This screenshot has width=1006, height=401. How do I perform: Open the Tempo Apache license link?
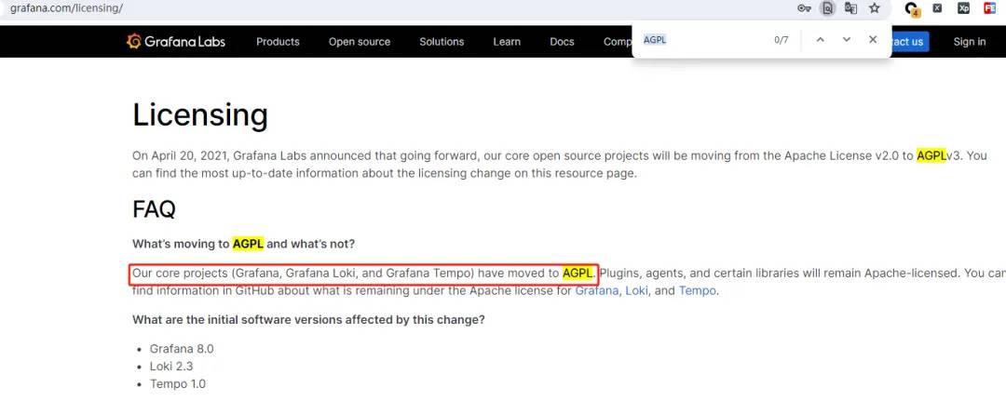(x=697, y=291)
